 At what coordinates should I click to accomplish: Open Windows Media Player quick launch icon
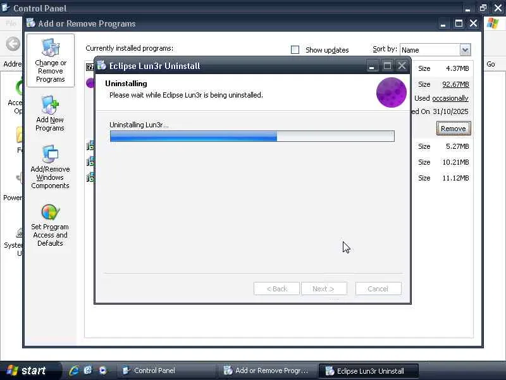click(x=102, y=370)
